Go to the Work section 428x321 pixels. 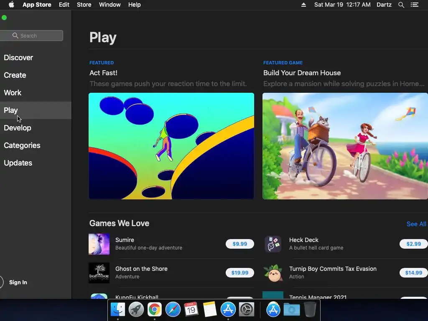(13, 92)
